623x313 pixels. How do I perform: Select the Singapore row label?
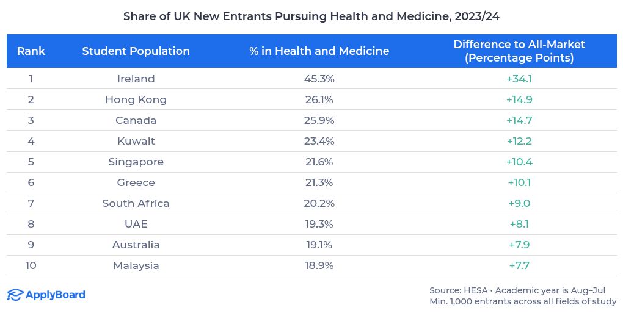coord(136,162)
